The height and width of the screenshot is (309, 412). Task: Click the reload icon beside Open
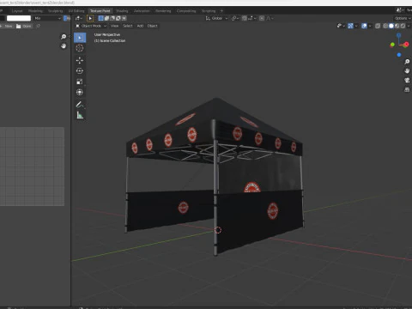click(39, 26)
